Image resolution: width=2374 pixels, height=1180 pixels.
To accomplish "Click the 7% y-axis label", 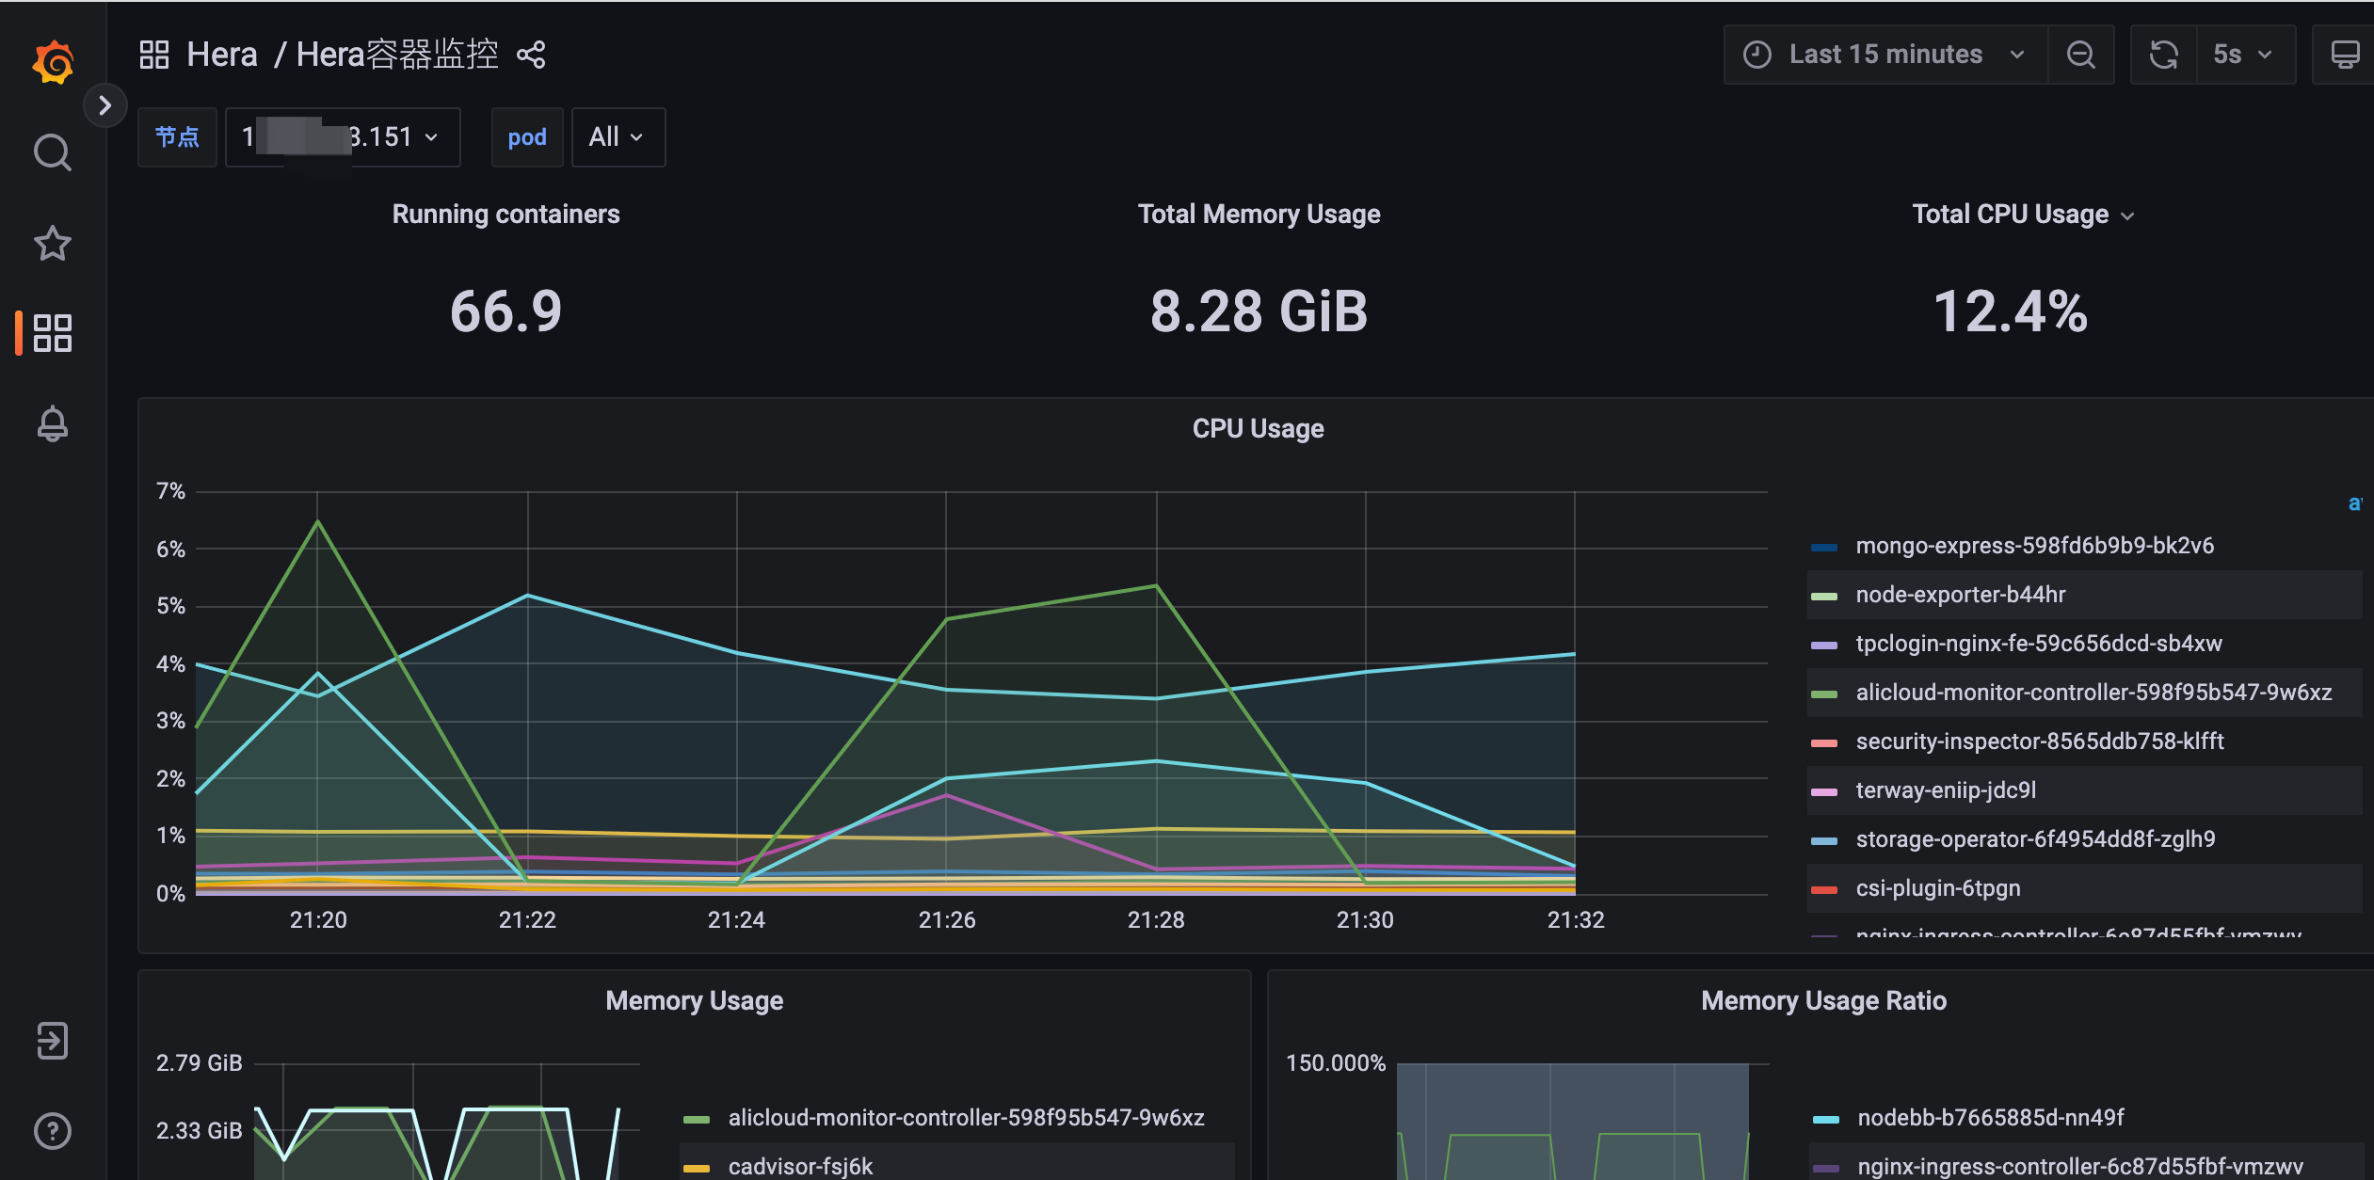I will [x=170, y=491].
